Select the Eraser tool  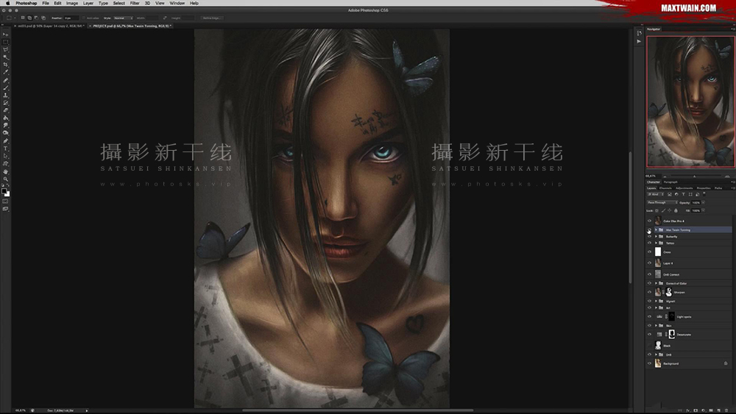(x=6, y=110)
